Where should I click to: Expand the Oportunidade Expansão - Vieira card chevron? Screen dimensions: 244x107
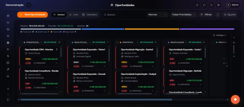pos(104,66)
